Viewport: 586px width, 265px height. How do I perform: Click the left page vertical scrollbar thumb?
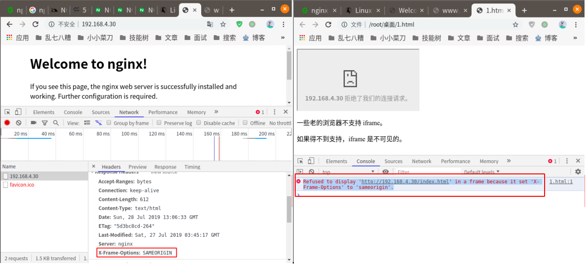(289, 65)
